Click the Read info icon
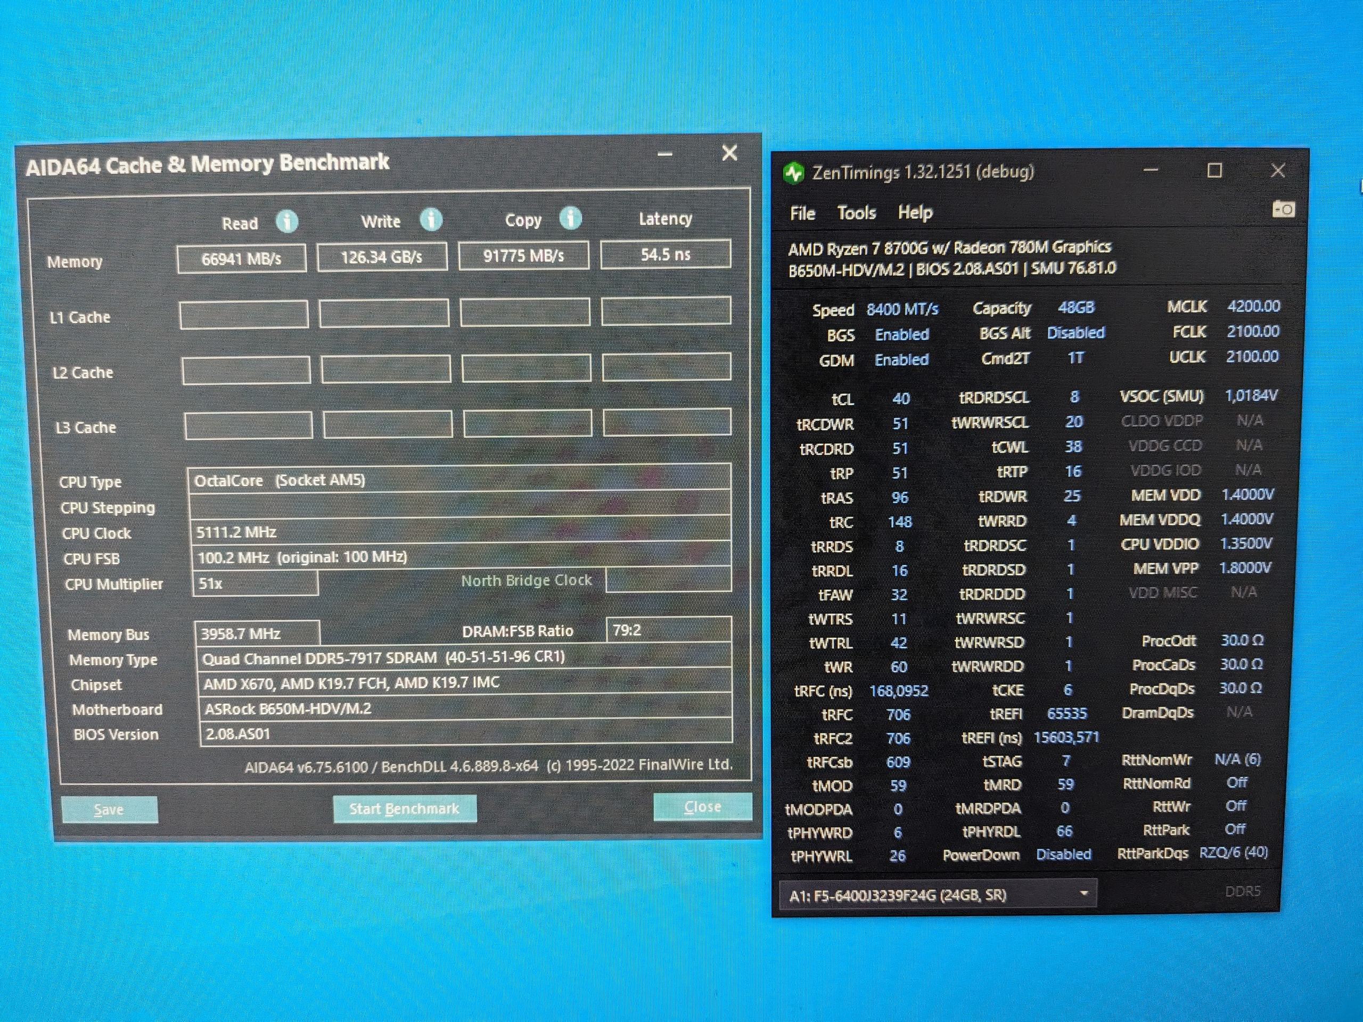The width and height of the screenshot is (1363, 1022). pos(286,221)
